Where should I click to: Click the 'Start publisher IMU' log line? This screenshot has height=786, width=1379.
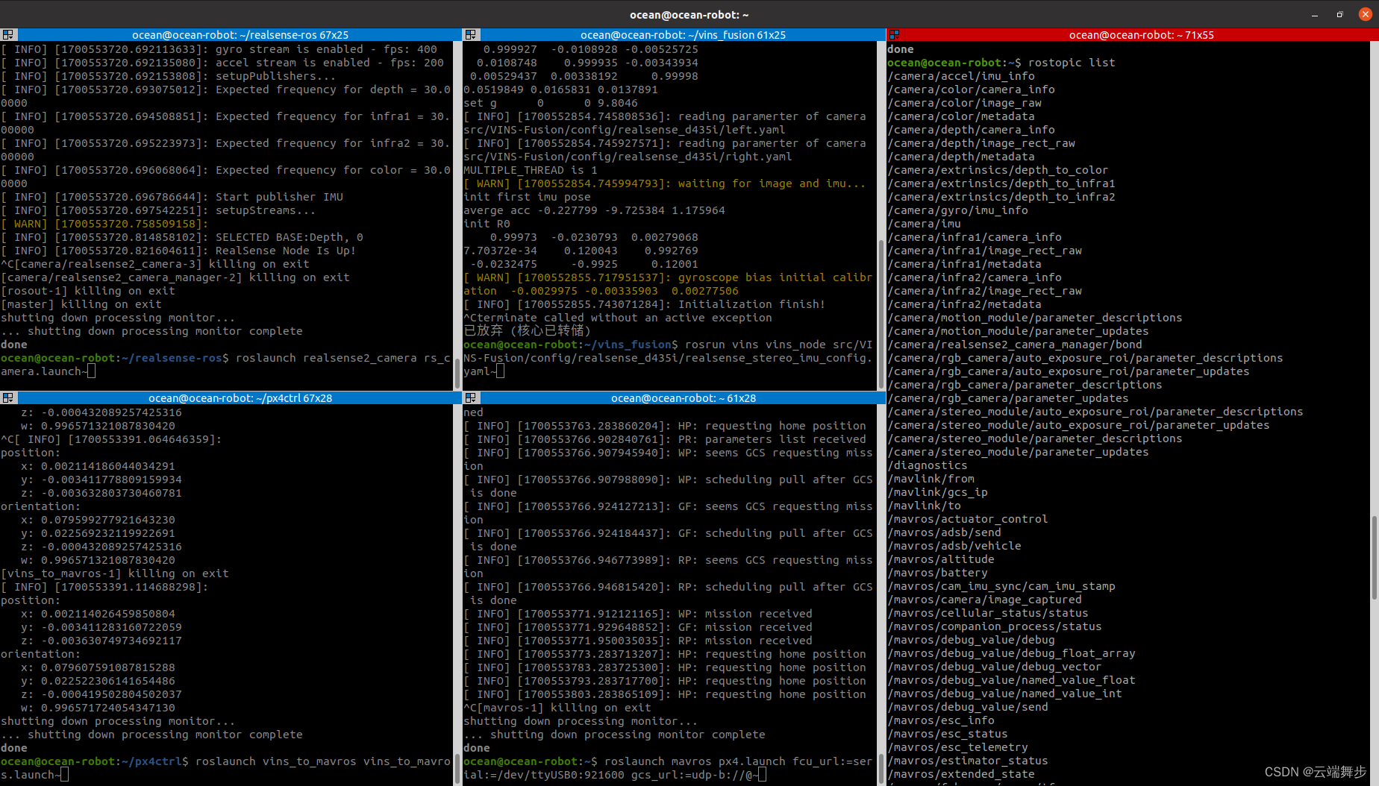[172, 197]
